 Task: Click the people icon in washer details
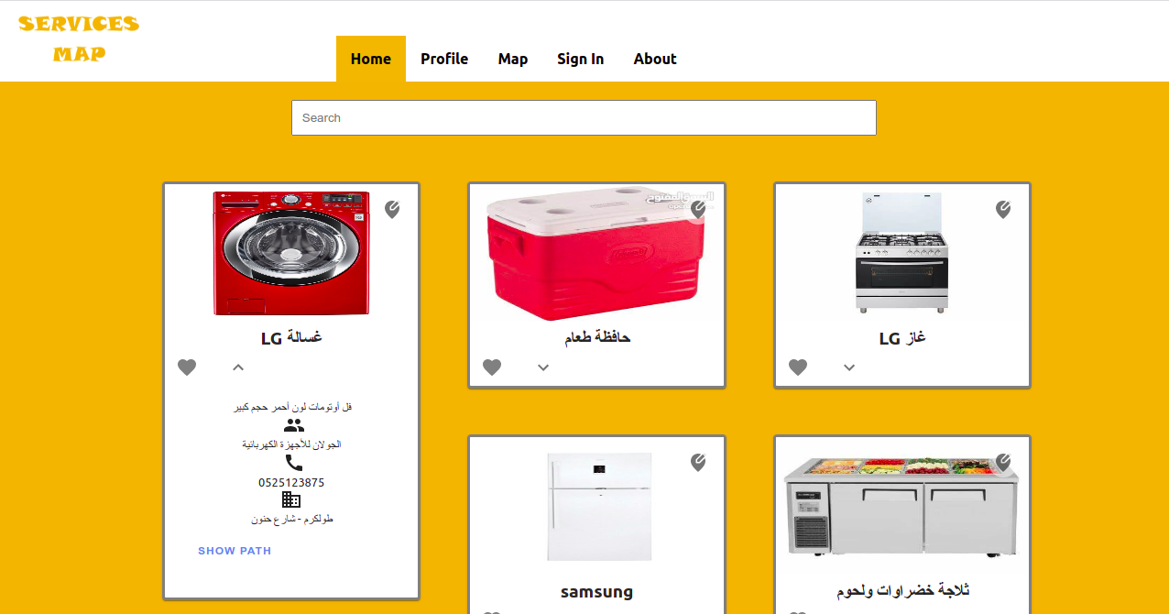(x=293, y=425)
